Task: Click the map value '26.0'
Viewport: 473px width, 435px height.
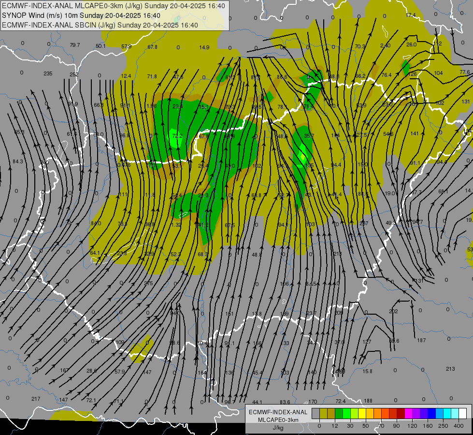Action: 412,44
